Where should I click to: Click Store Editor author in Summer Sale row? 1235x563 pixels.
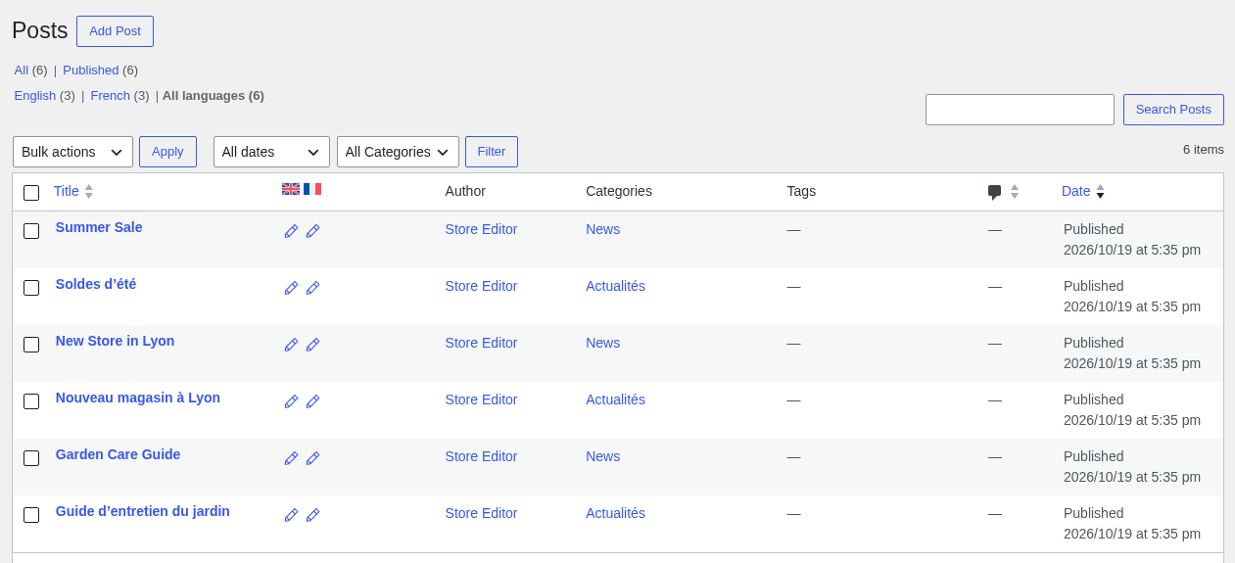481,229
